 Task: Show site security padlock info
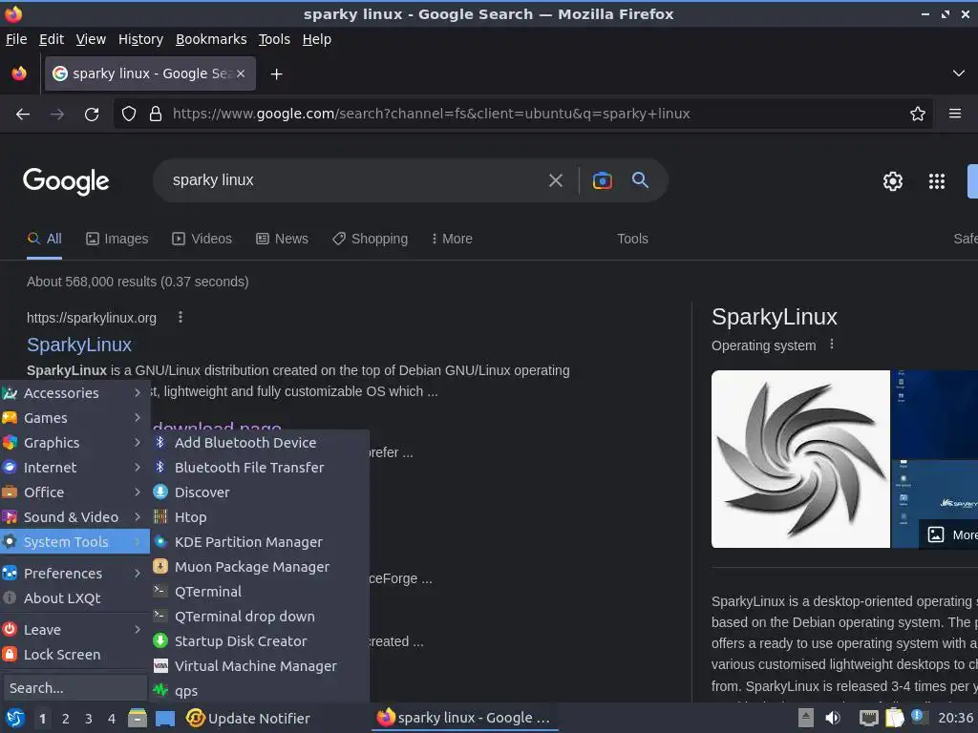point(156,115)
